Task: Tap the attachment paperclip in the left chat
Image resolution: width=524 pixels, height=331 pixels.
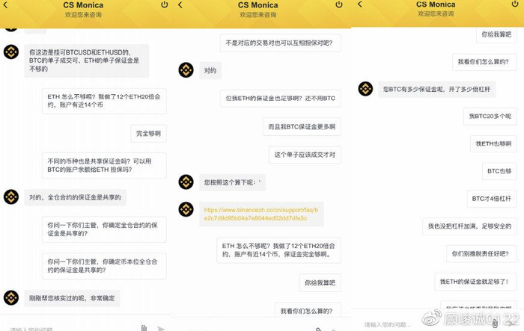Action: click(144, 328)
